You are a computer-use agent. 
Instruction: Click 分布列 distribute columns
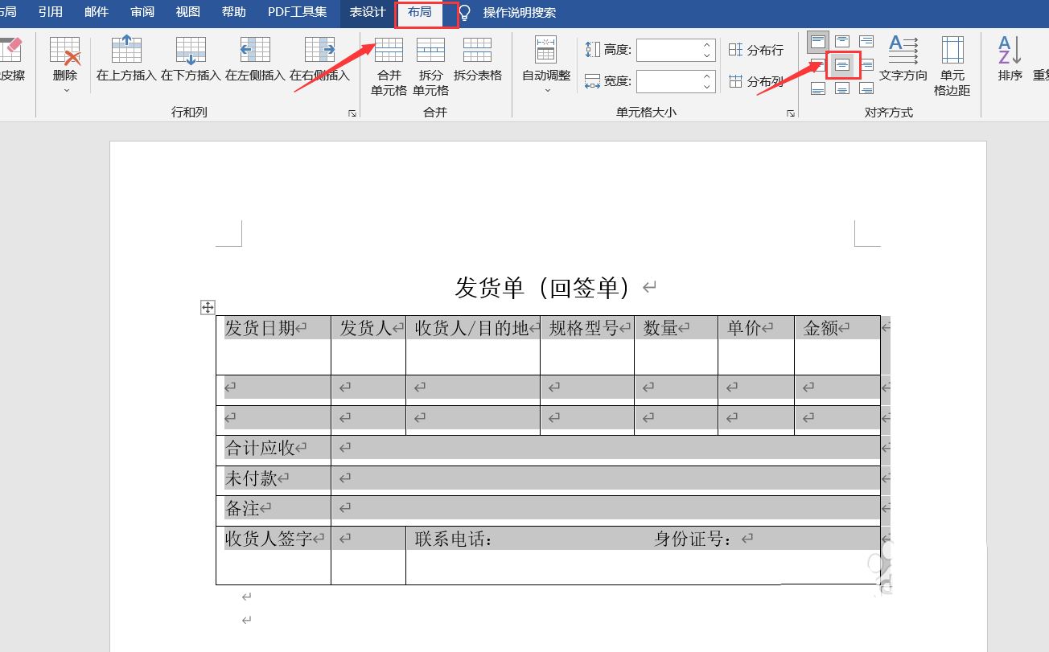tap(755, 81)
